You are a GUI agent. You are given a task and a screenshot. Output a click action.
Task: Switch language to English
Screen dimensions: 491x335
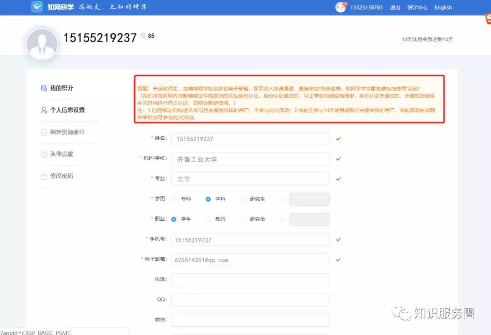pos(443,8)
